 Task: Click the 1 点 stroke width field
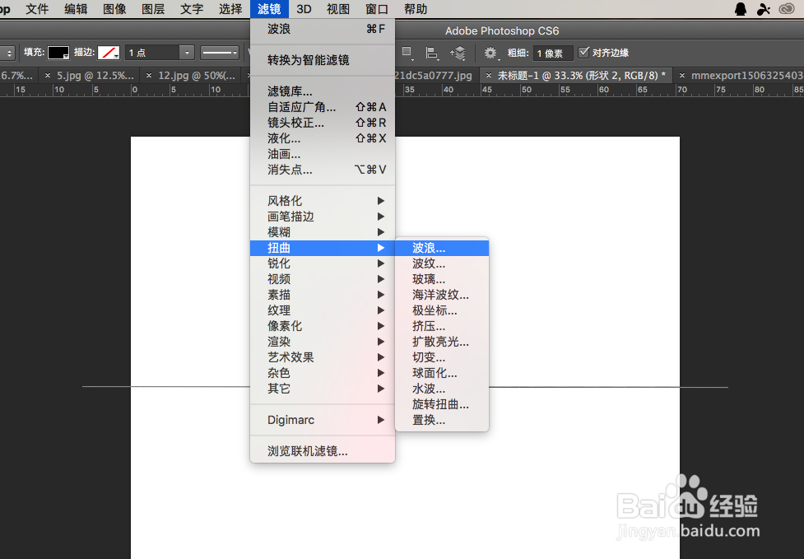152,53
